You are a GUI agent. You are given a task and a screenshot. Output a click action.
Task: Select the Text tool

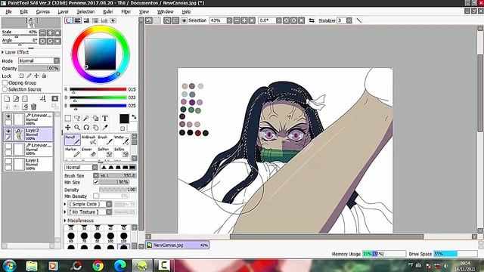point(105,118)
